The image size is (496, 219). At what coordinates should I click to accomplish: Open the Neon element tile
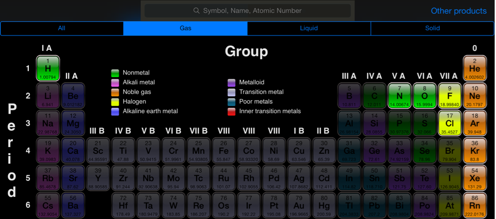474,96
